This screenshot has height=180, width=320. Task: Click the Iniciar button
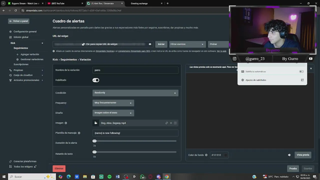[x=161, y=44]
